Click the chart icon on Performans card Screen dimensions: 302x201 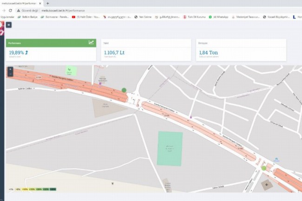92,42
